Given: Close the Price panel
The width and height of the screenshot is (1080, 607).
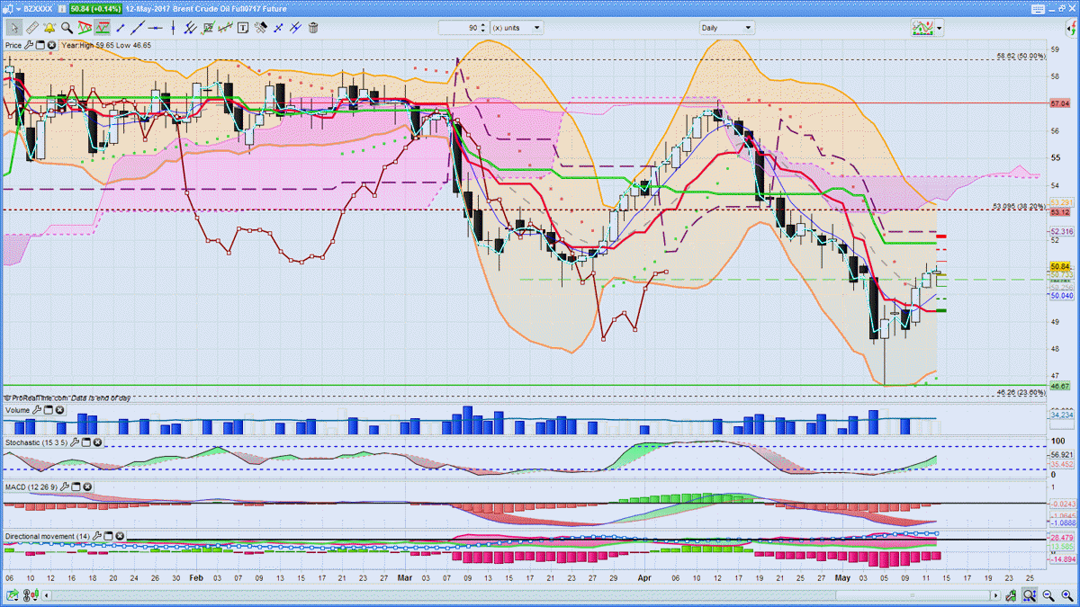Looking at the screenshot, I should tap(52, 45).
